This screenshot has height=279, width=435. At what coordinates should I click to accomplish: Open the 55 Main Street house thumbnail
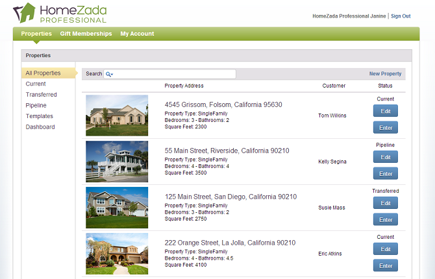(x=117, y=162)
